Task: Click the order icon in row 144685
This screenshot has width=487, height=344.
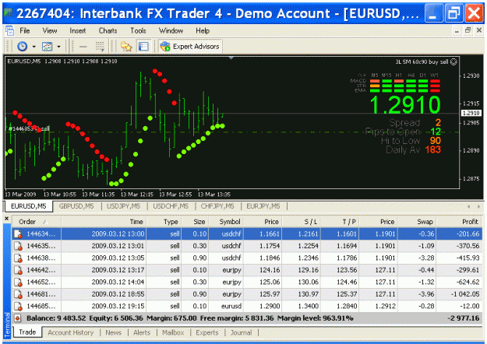Action: (x=19, y=307)
